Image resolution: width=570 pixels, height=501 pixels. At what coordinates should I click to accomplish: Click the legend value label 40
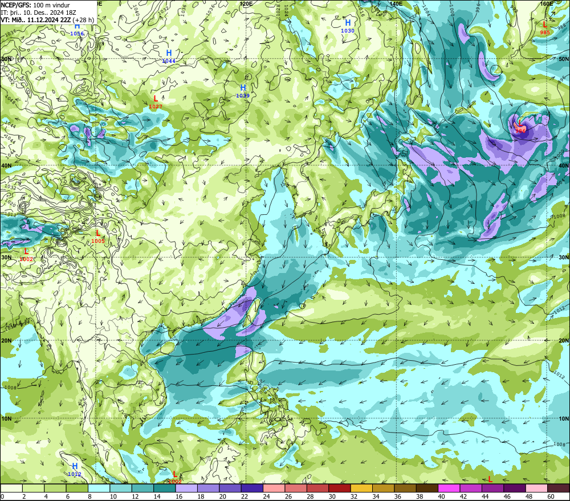(x=441, y=496)
